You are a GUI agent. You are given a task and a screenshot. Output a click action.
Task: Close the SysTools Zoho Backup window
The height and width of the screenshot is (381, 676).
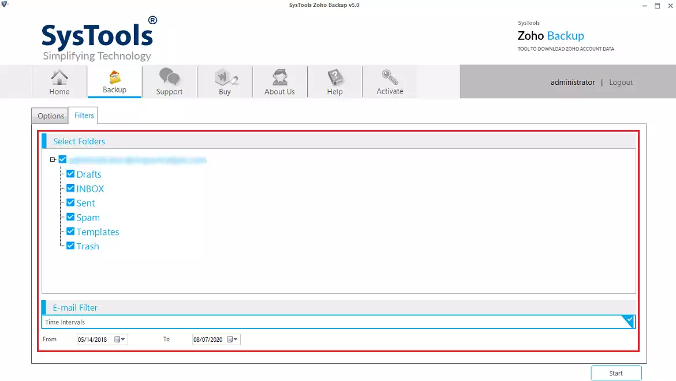point(670,6)
